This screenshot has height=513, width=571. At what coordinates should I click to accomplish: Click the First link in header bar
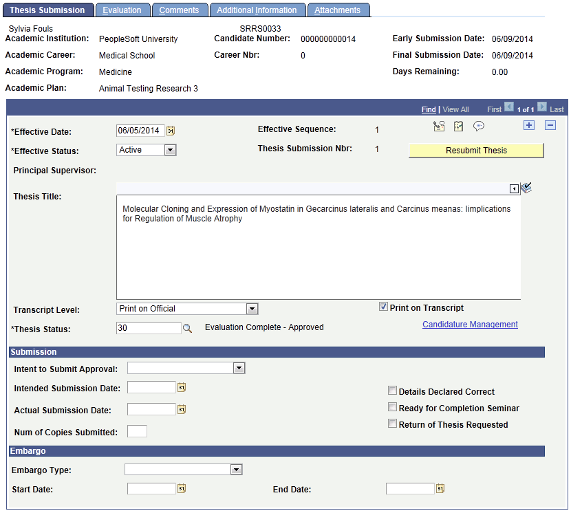coord(494,109)
